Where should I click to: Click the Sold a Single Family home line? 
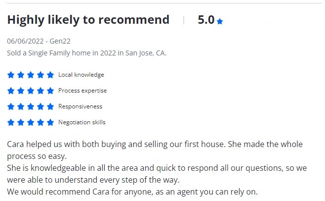pos(86,52)
